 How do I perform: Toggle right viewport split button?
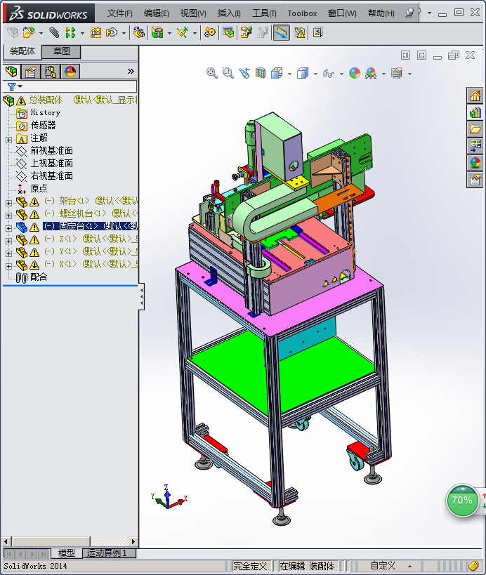click(x=421, y=55)
